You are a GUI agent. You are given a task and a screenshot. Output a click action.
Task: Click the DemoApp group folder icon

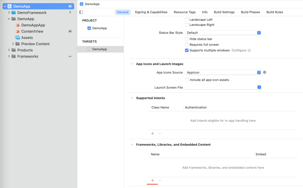coord(14,19)
